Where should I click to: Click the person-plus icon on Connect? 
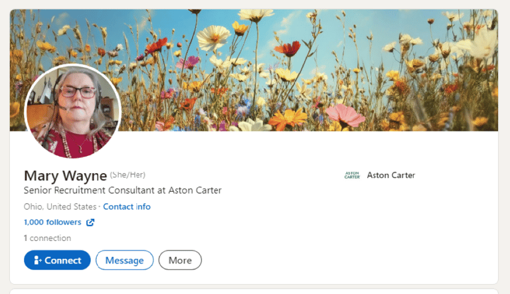(38, 260)
